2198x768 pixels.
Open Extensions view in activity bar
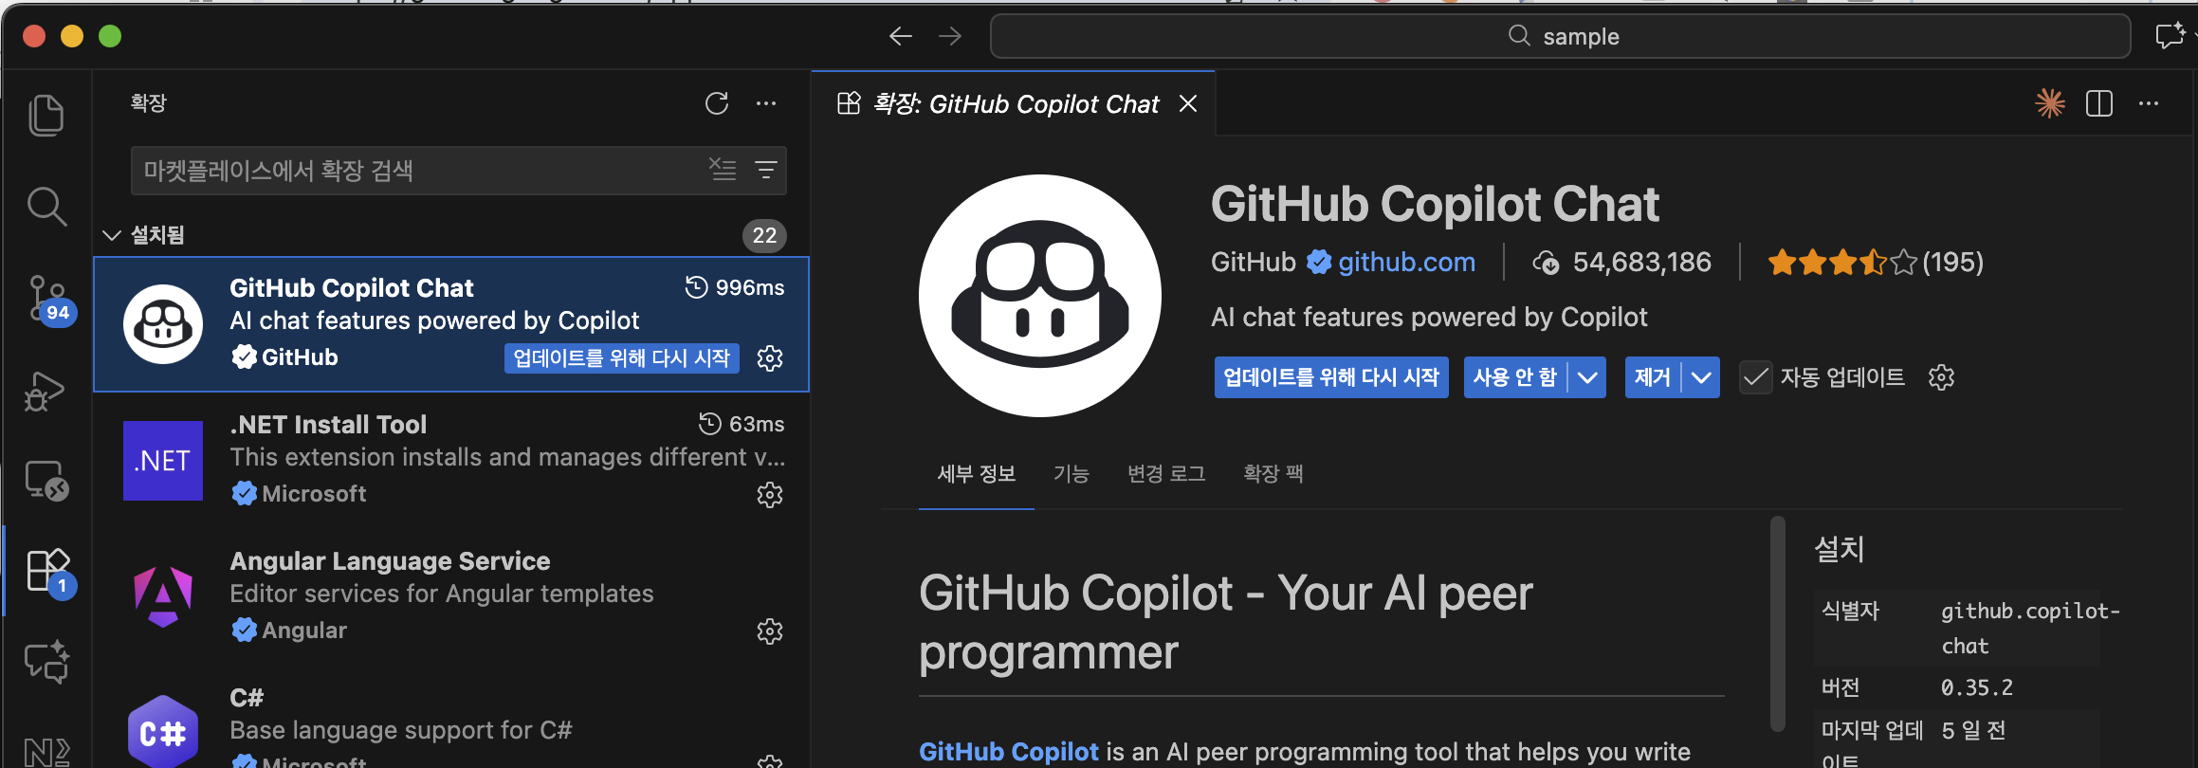point(48,571)
